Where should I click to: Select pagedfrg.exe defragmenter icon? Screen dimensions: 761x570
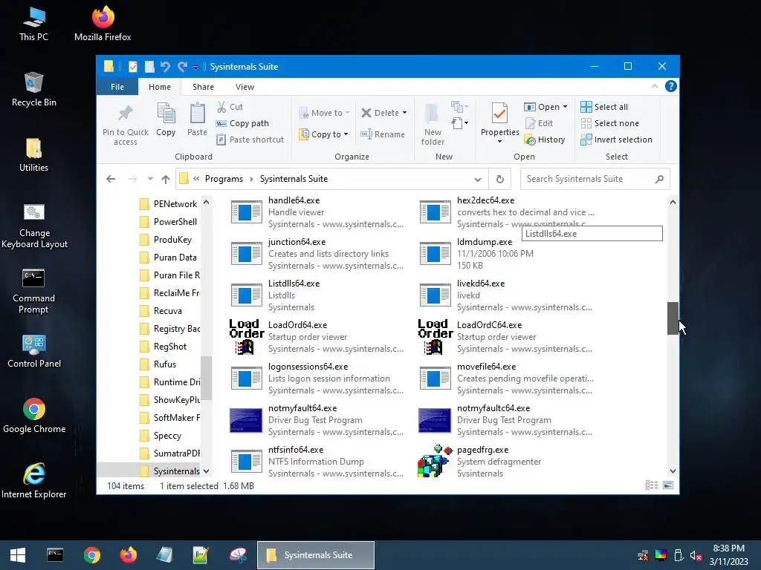point(435,461)
